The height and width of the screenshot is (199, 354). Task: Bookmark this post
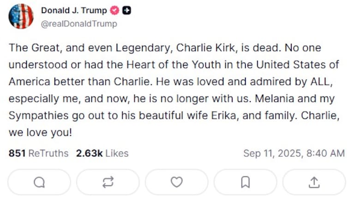click(x=245, y=182)
